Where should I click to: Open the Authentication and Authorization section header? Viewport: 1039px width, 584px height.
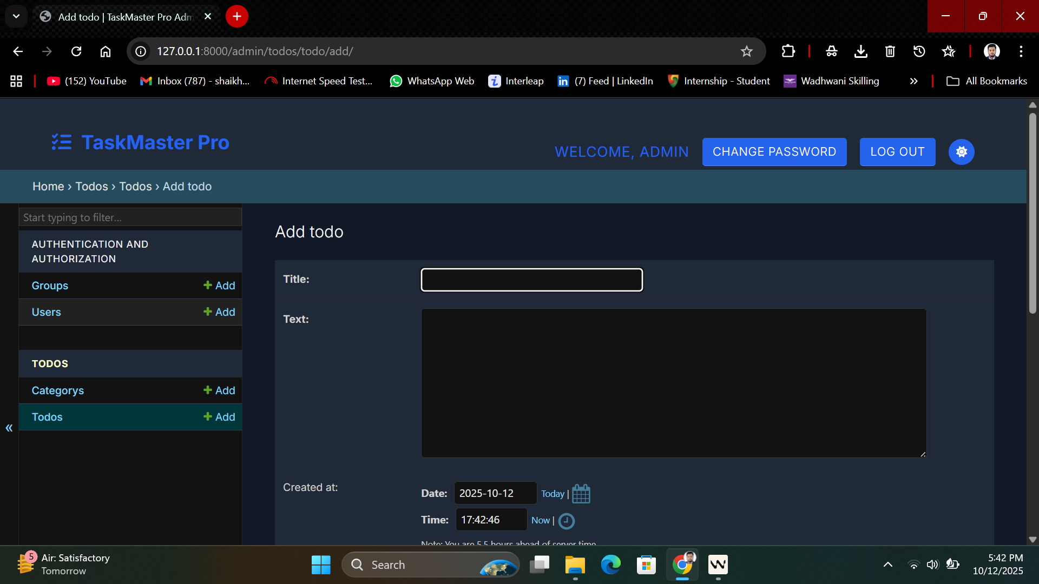(x=90, y=251)
